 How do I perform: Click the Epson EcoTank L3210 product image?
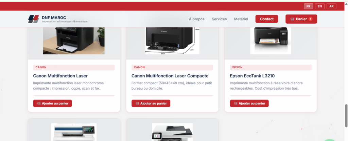pos(271,41)
